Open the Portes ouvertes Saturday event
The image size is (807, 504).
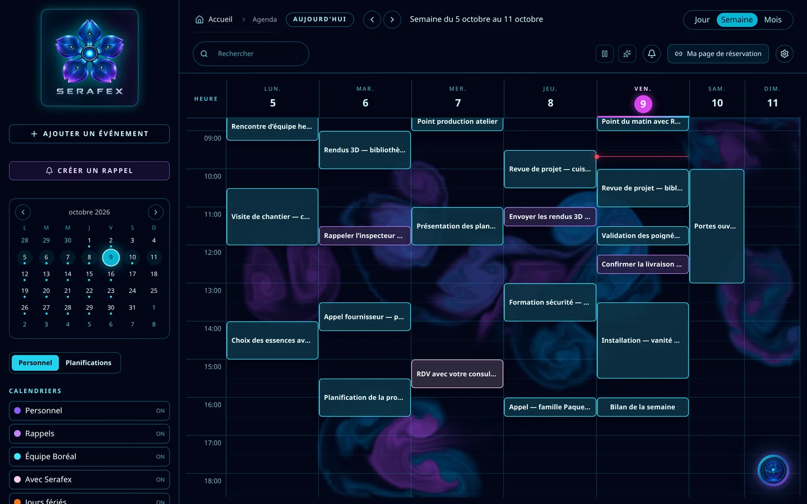(717, 226)
